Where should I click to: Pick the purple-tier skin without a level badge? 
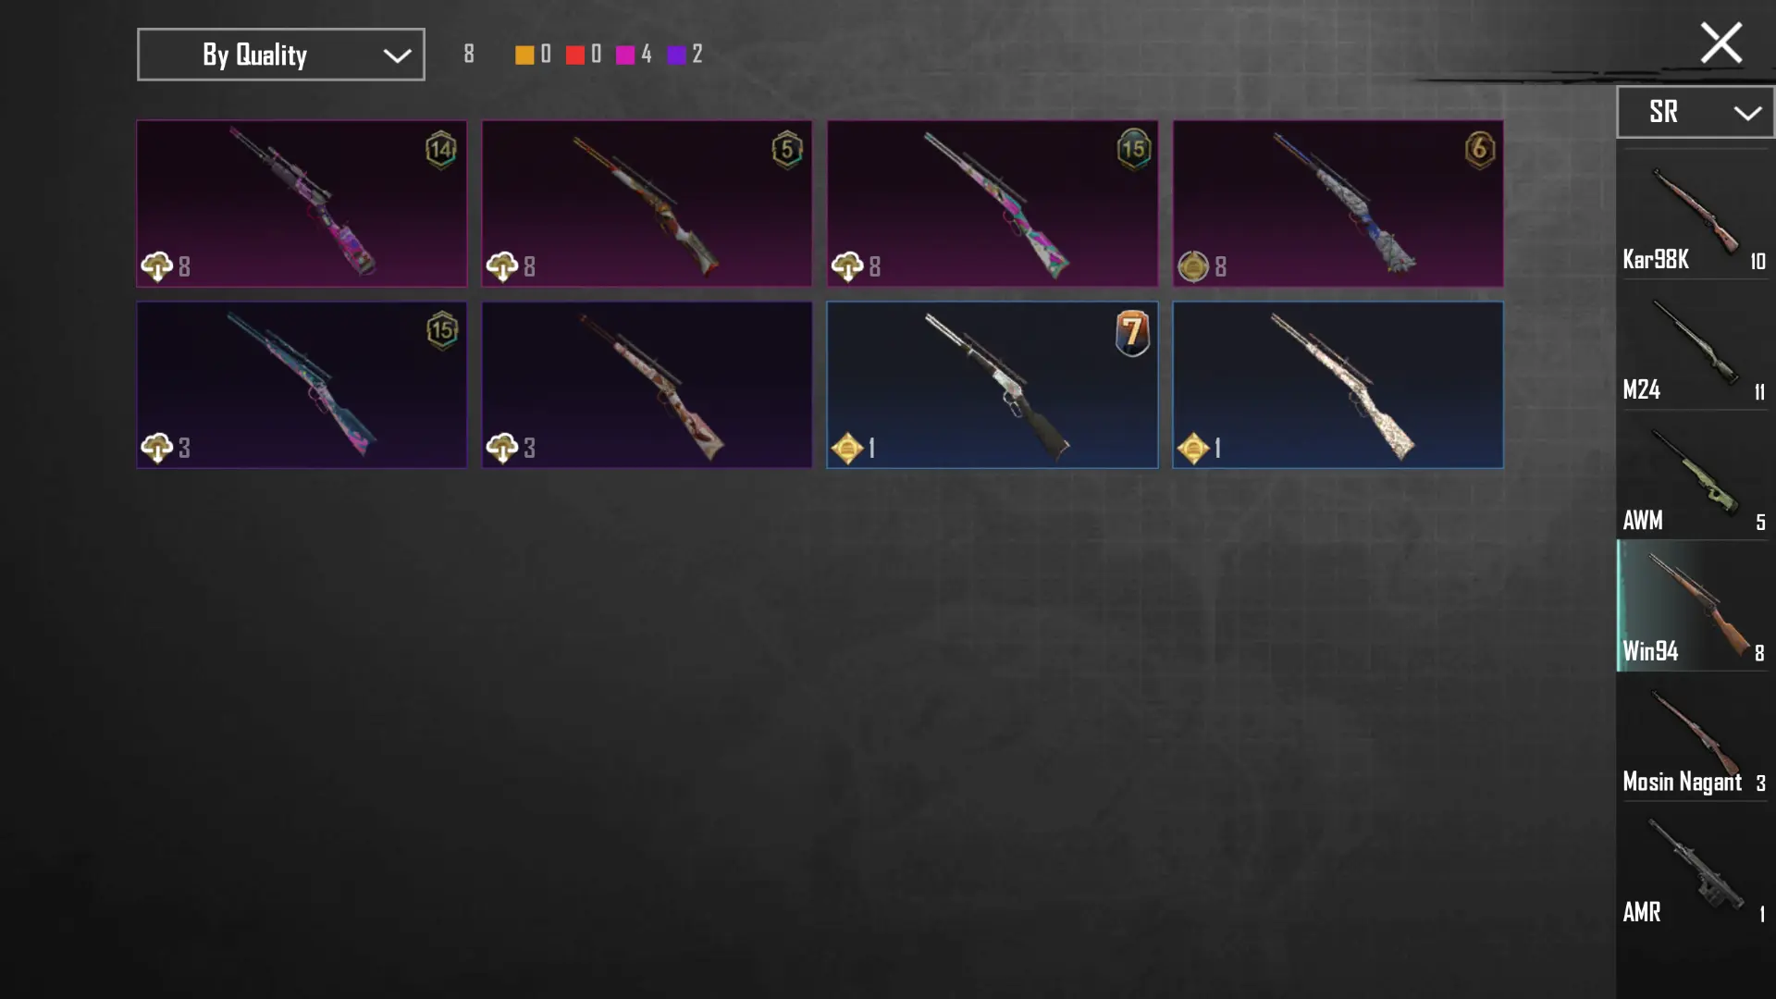coord(647,385)
